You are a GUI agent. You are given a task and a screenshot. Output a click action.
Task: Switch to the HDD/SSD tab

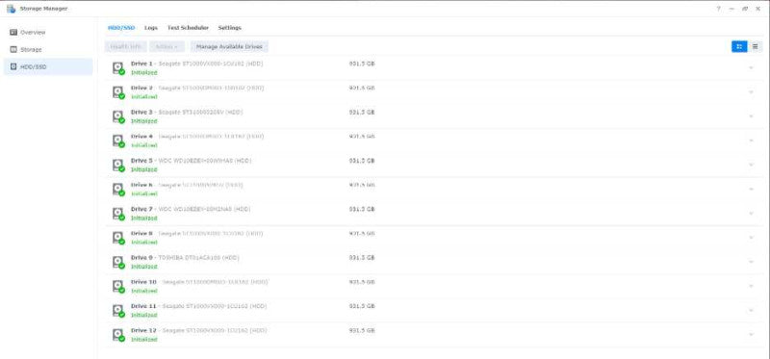121,28
